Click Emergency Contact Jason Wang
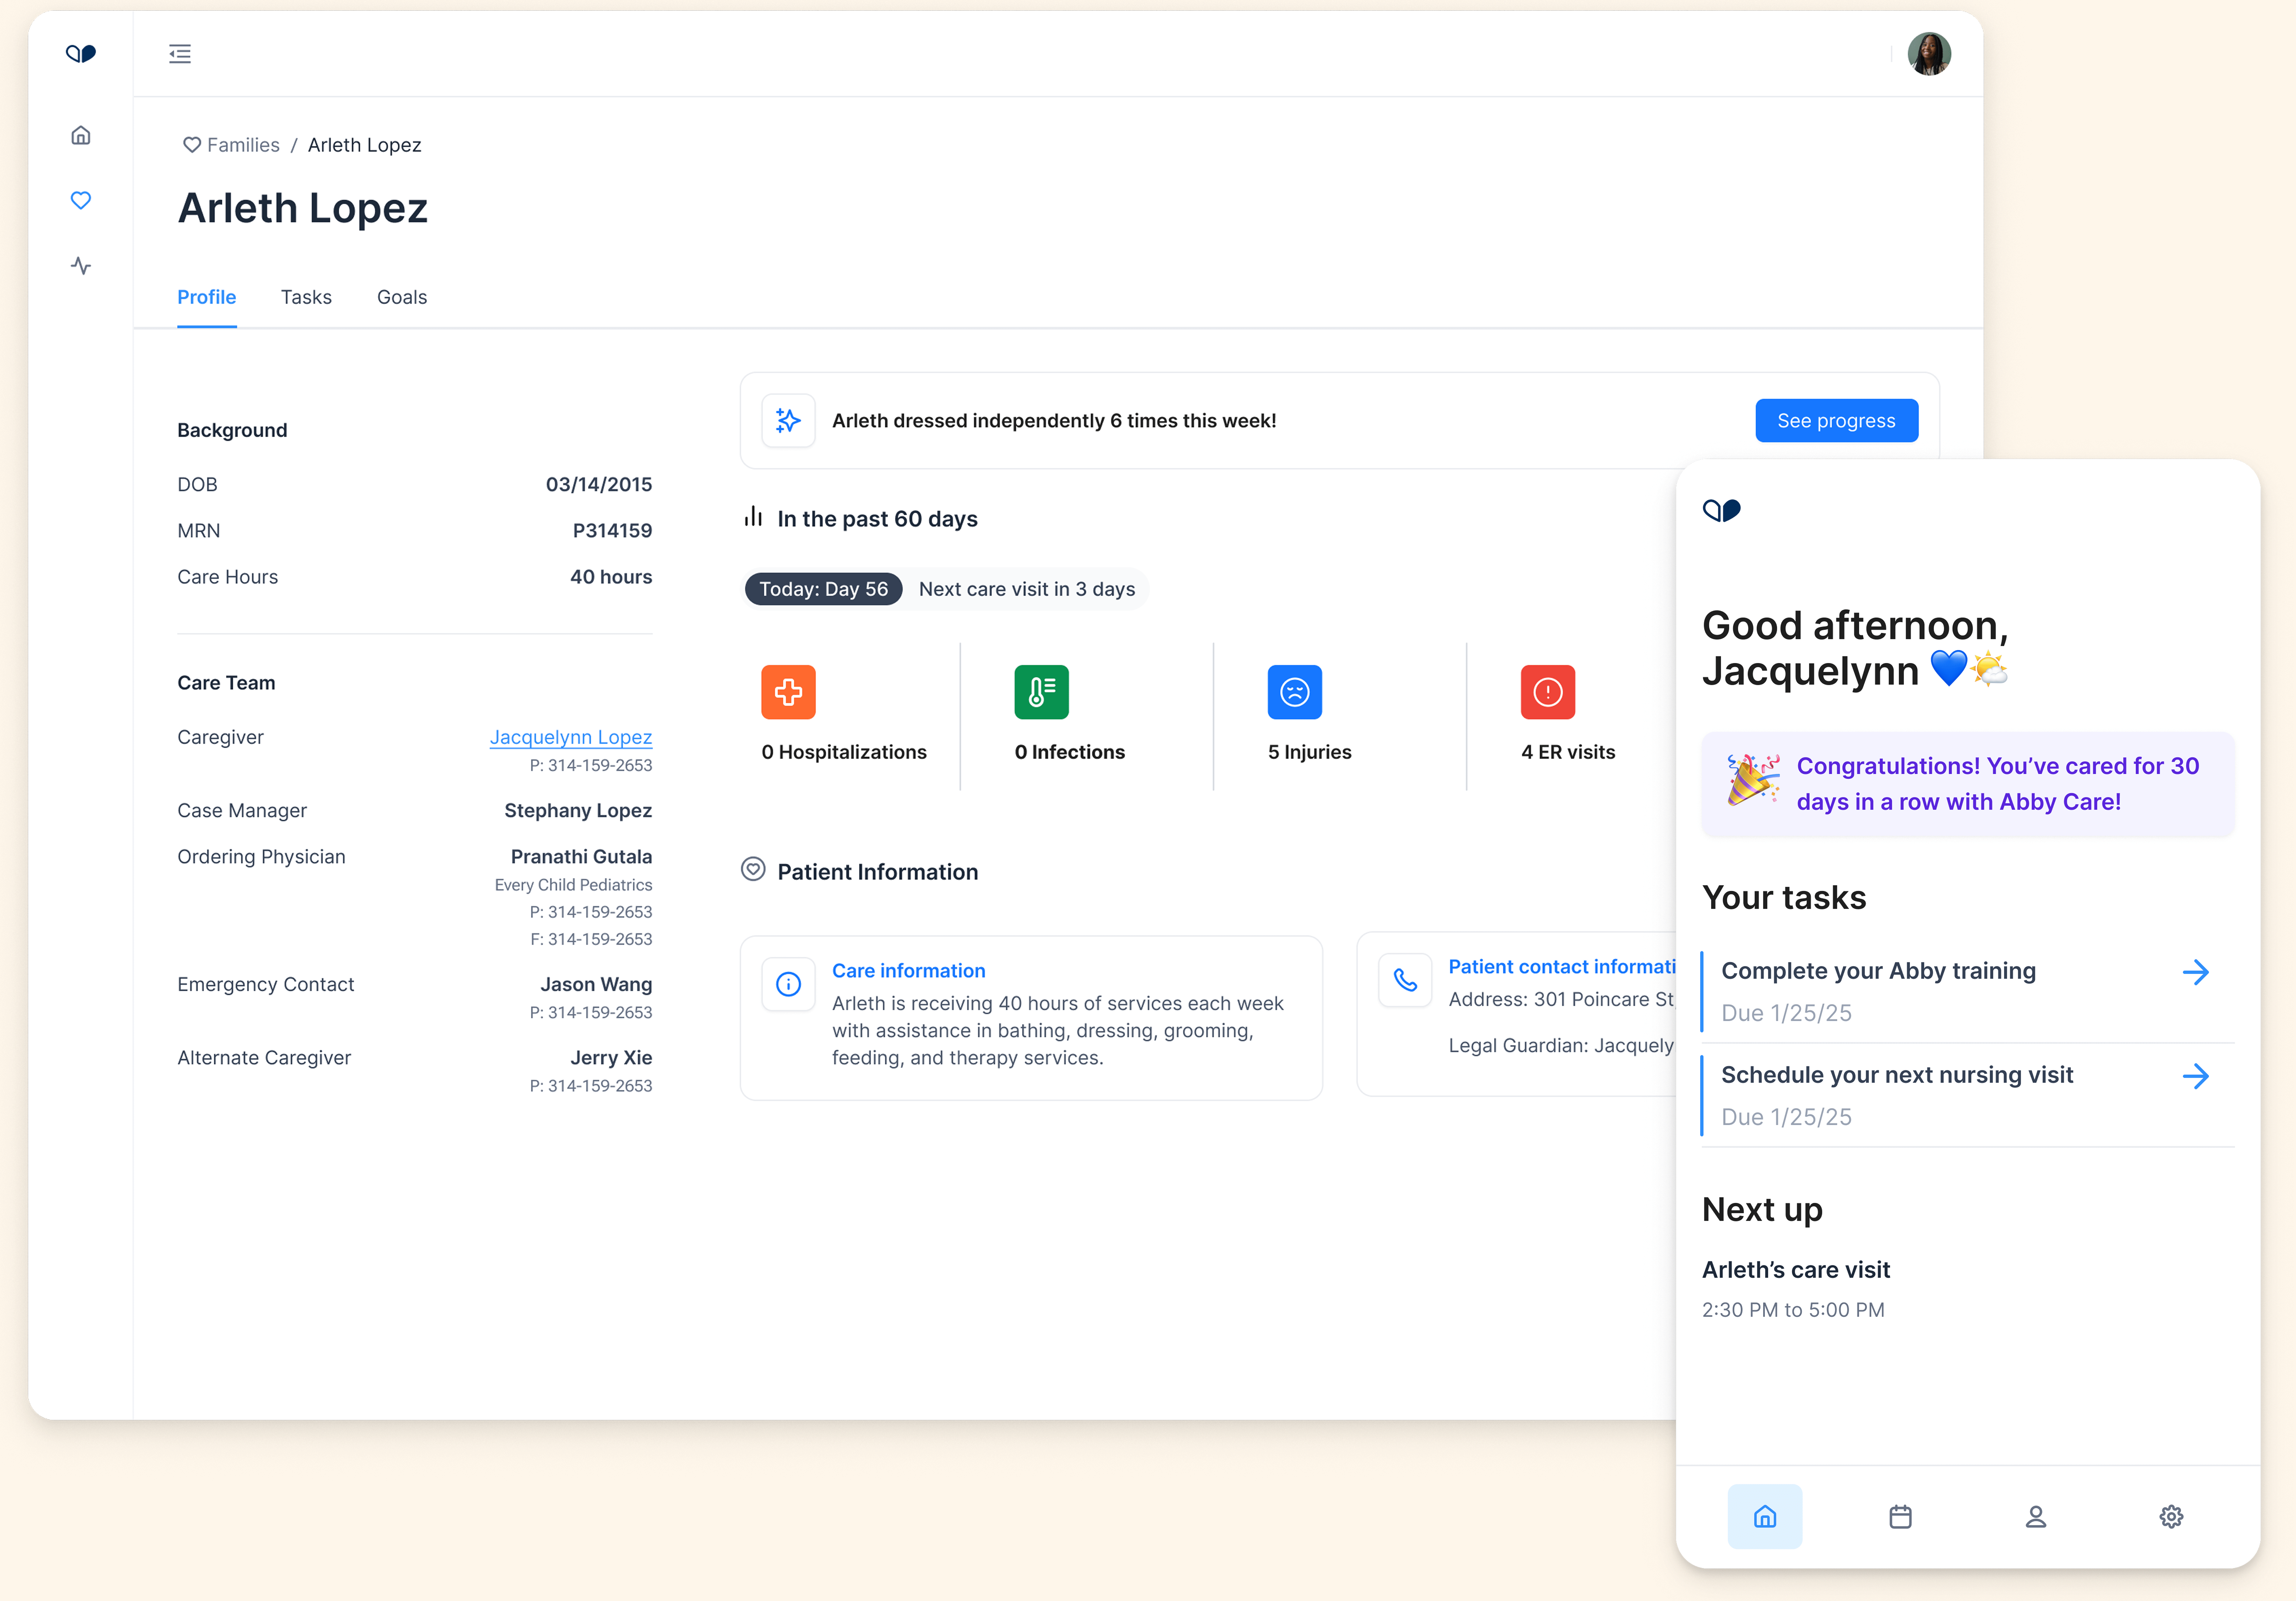The width and height of the screenshot is (2296, 1601). tap(596, 985)
